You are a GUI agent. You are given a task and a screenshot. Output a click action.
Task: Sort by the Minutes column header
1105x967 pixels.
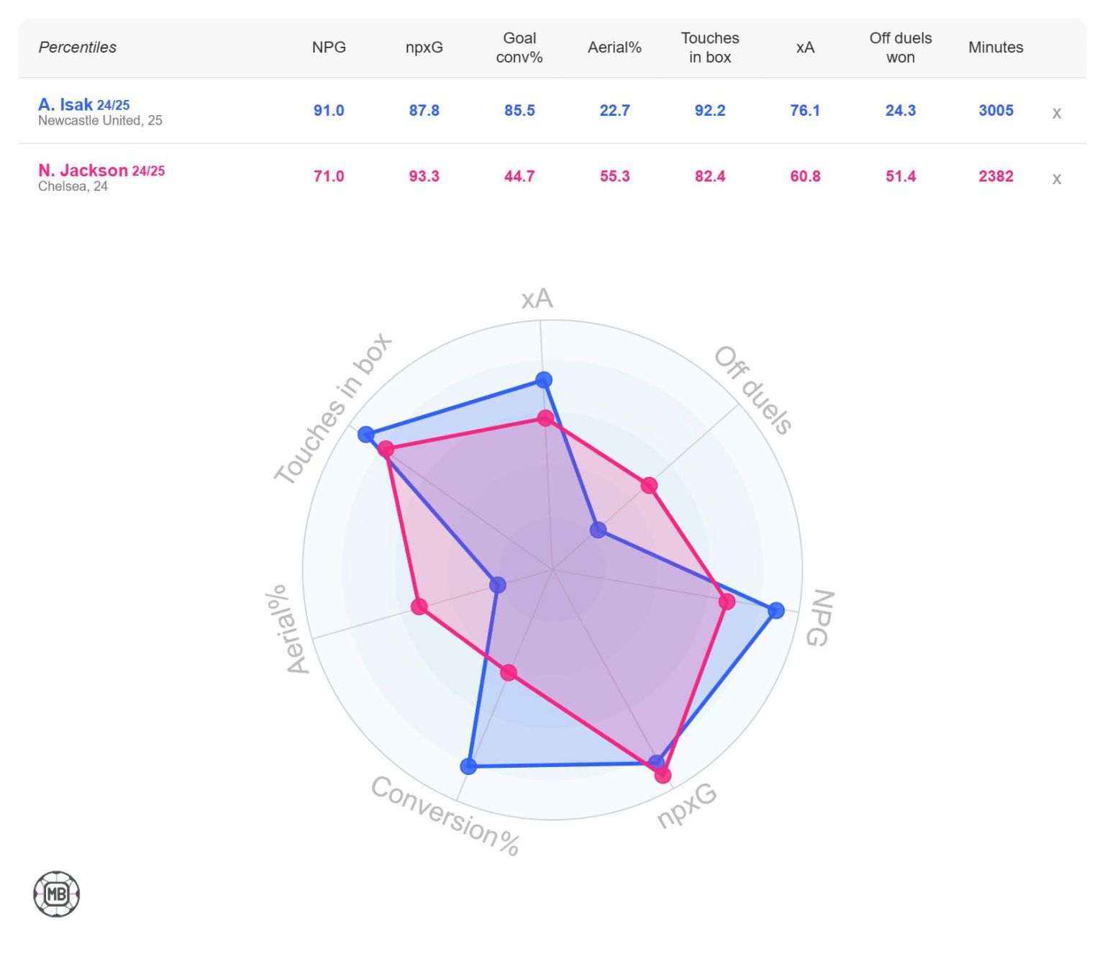pyautogui.click(x=996, y=47)
